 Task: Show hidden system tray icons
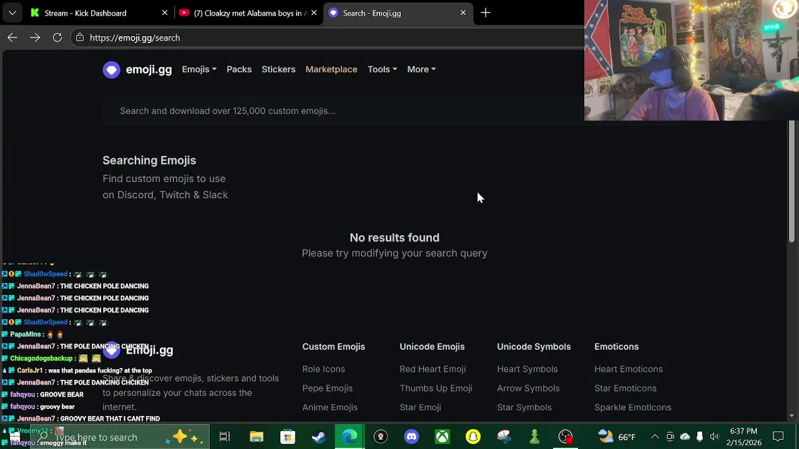655,437
